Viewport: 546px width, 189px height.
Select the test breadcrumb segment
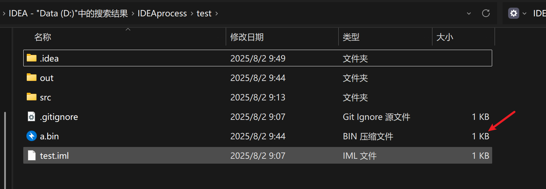pyautogui.click(x=204, y=13)
